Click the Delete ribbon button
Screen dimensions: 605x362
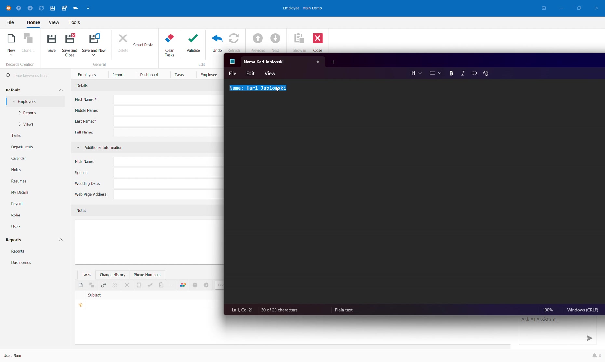point(123,43)
